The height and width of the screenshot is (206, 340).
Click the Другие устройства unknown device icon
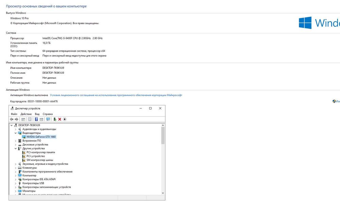click(20, 149)
